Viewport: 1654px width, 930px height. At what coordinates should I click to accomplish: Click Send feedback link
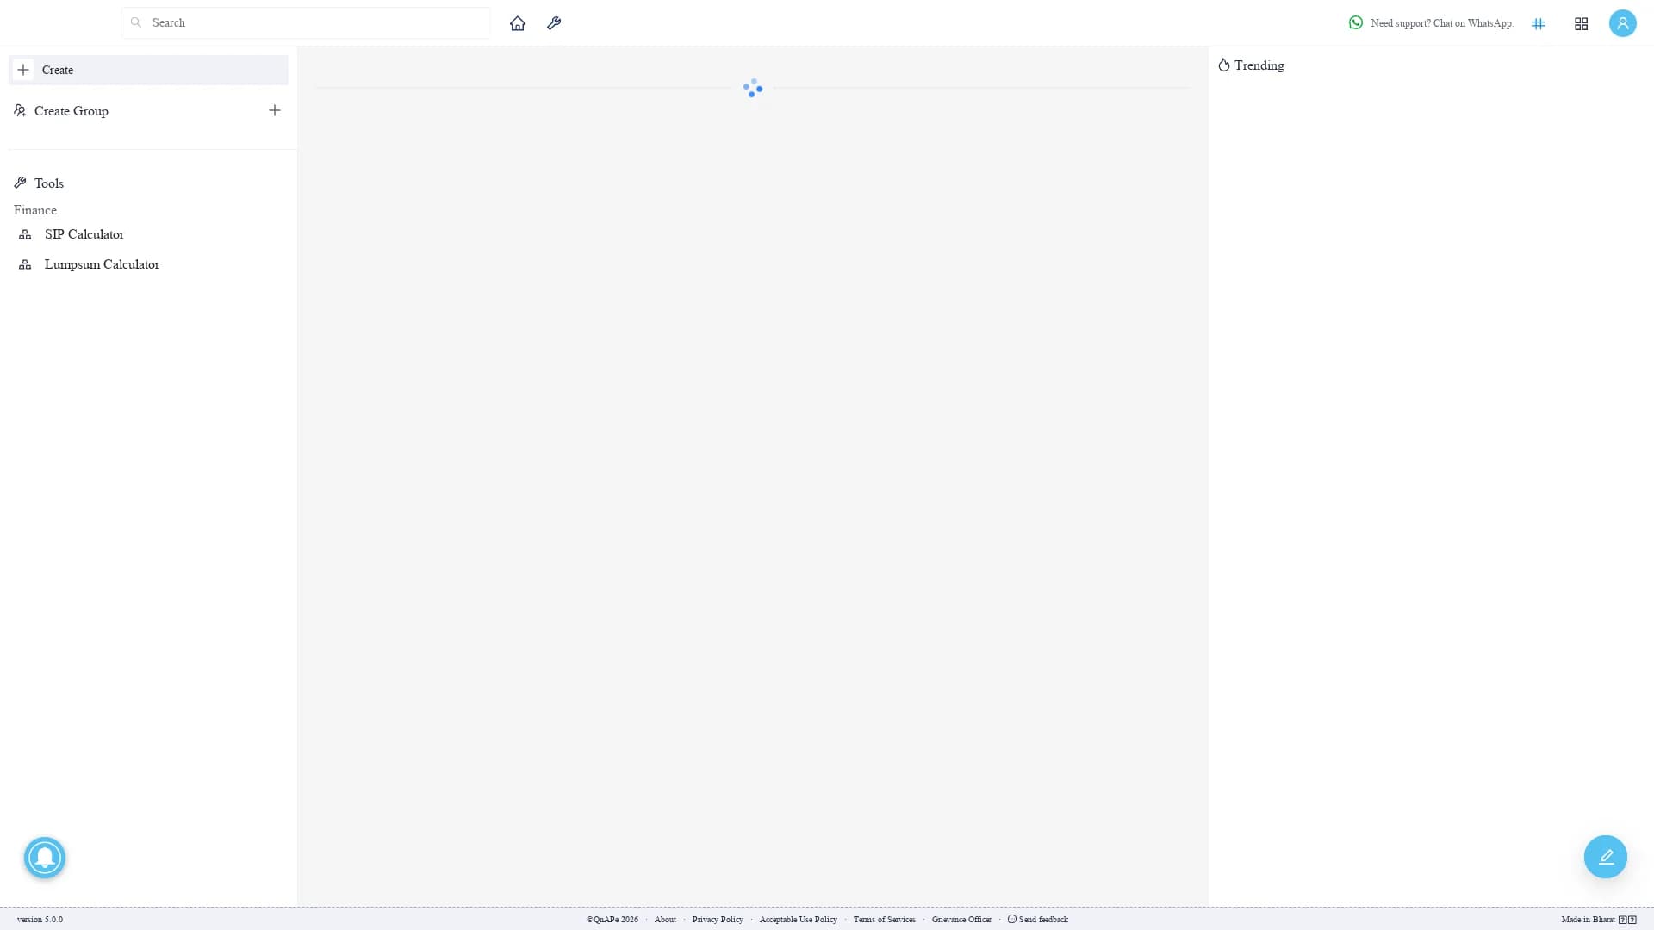click(x=1043, y=920)
